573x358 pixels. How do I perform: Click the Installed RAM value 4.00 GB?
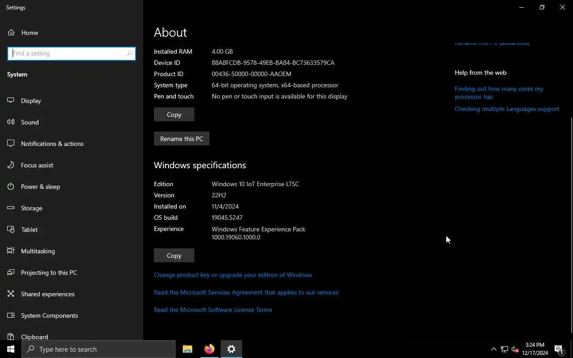[x=222, y=51]
